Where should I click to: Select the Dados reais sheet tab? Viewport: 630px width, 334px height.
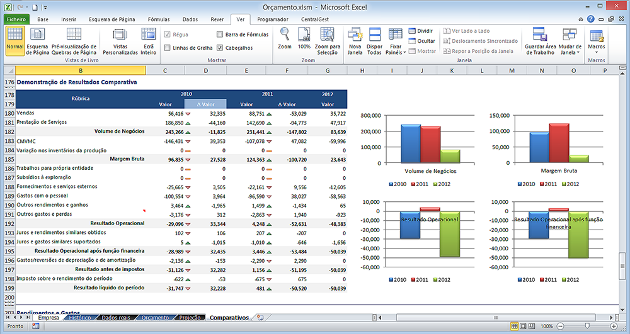[x=116, y=318]
